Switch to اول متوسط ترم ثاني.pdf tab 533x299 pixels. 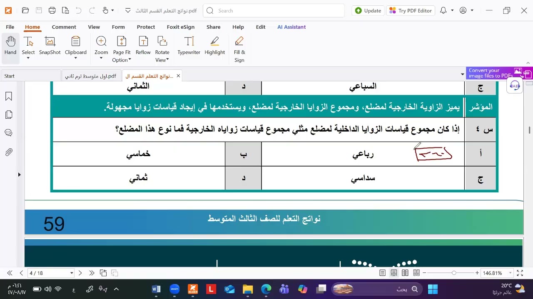pyautogui.click(x=92, y=76)
